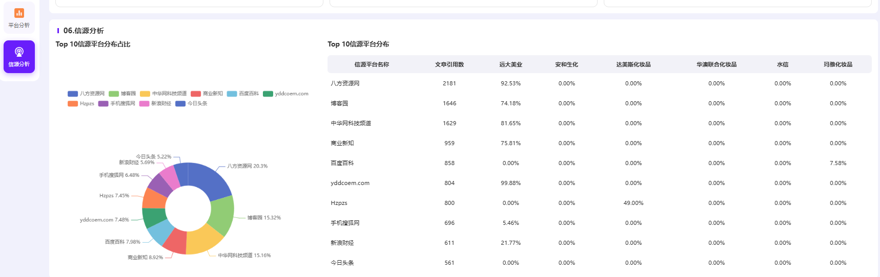Image resolution: width=880 pixels, height=277 pixels.
Task: Hide 商业新知 series via legend
Action: [x=207, y=94]
